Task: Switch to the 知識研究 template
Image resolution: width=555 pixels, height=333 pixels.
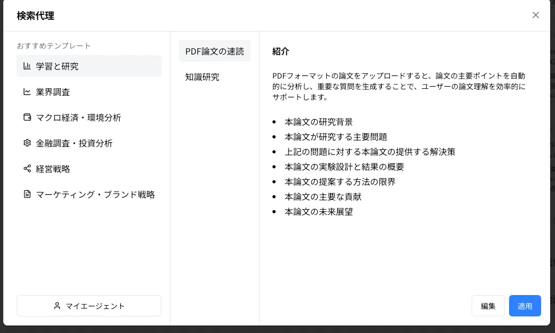Action: pos(215,77)
